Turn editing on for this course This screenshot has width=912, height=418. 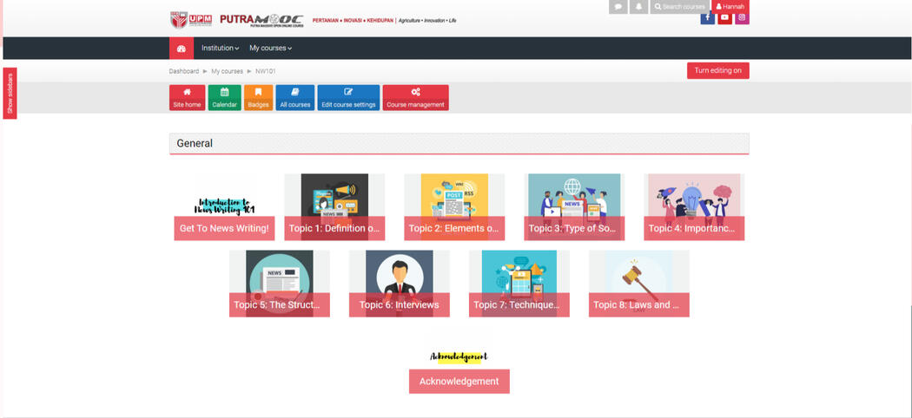point(717,70)
